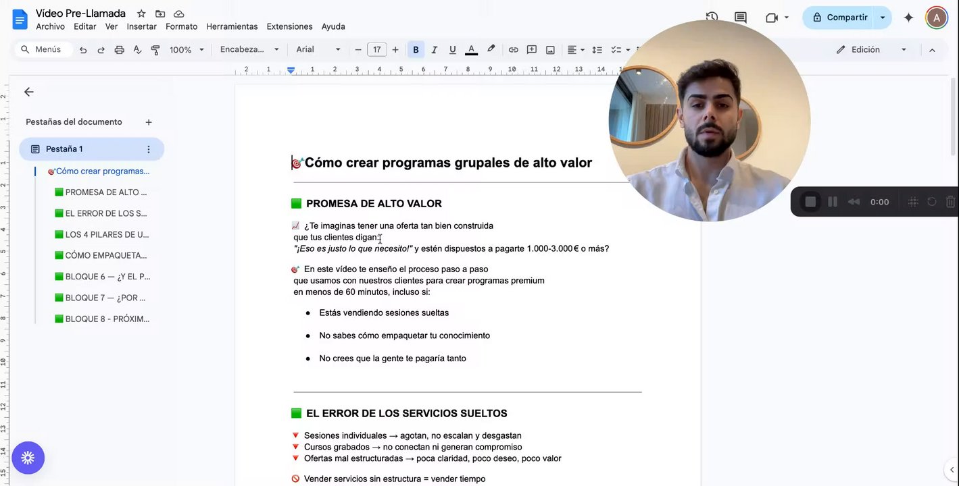959x486 pixels.
Task: Add a new document tab
Action: point(149,122)
